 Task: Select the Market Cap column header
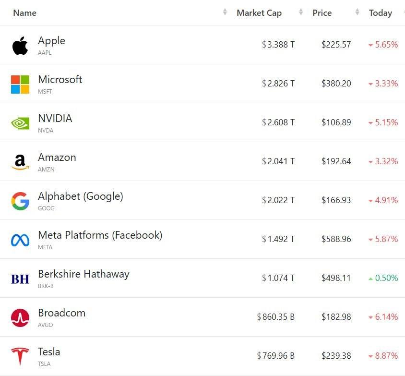pos(259,13)
